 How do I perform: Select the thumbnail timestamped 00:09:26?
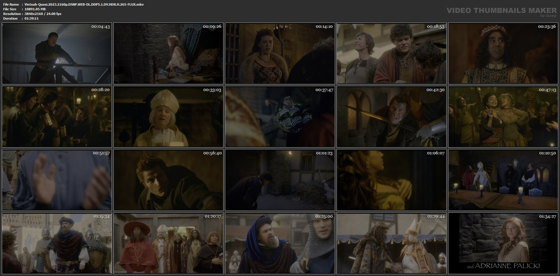click(168, 53)
